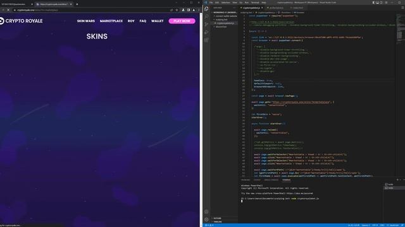
Task: Open the browser extensions icon
Action: (183, 10)
